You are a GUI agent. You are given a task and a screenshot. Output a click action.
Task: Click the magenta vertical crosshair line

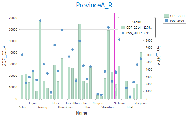[114, 55]
